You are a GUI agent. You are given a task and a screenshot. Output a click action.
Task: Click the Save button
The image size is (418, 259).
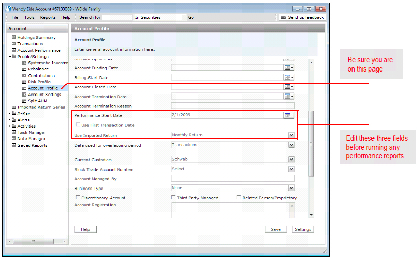[275, 229]
